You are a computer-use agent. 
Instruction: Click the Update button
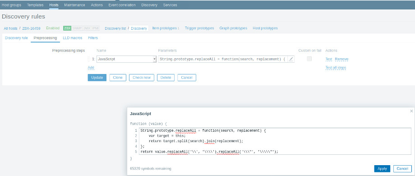[97, 78]
